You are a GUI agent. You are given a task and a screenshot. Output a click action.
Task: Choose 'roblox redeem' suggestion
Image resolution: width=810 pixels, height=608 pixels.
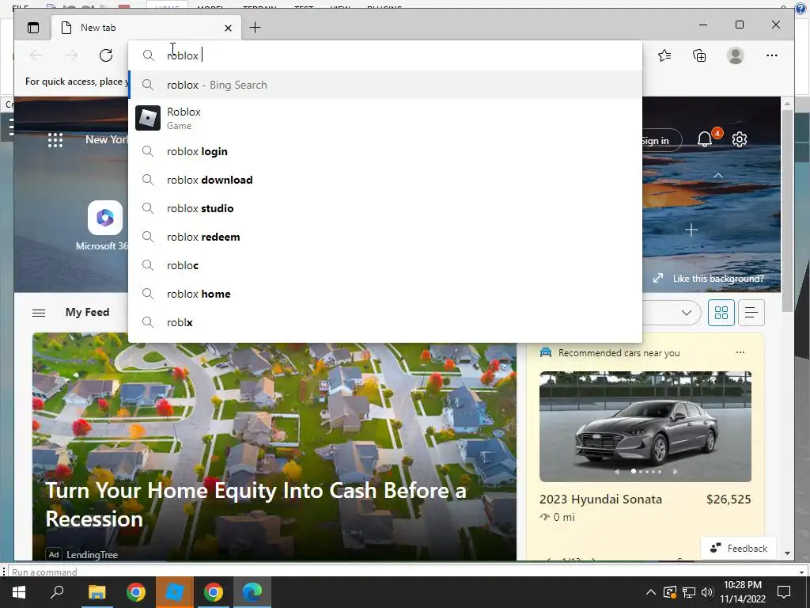click(x=385, y=237)
